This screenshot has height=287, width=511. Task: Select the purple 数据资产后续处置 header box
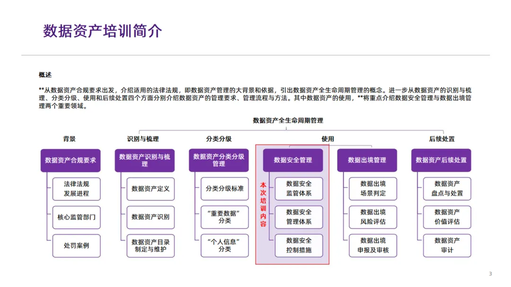click(x=441, y=160)
